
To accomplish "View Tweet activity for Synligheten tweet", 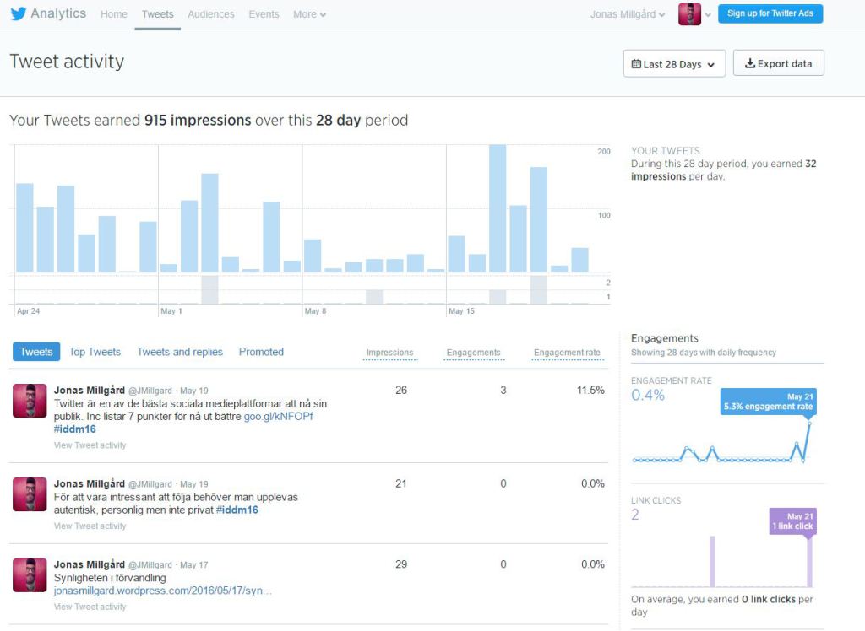I will tap(90, 607).
